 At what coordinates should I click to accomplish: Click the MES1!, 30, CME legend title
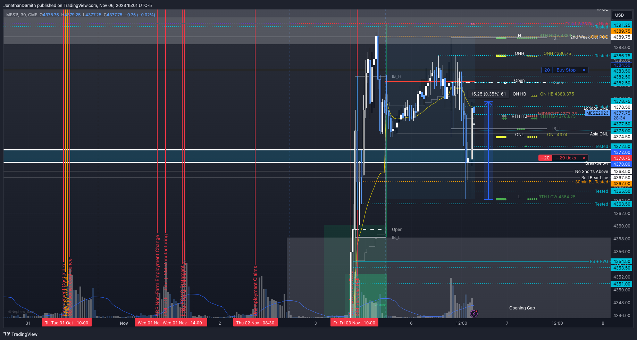(x=22, y=15)
